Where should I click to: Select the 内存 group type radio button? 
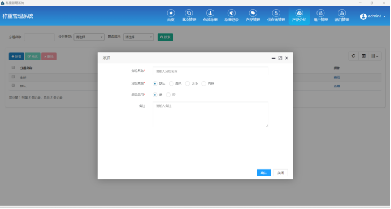[x=204, y=83]
